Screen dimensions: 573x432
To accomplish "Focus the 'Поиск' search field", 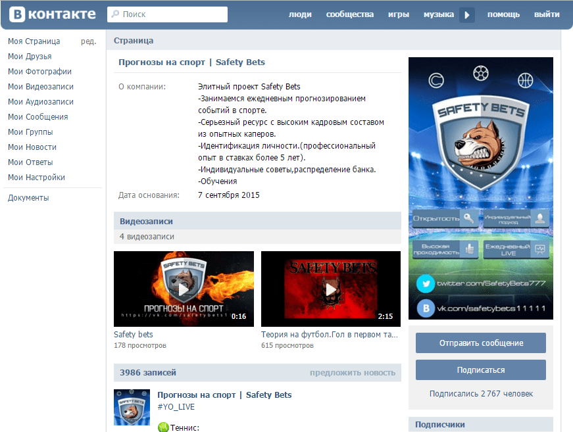I will (167, 14).
